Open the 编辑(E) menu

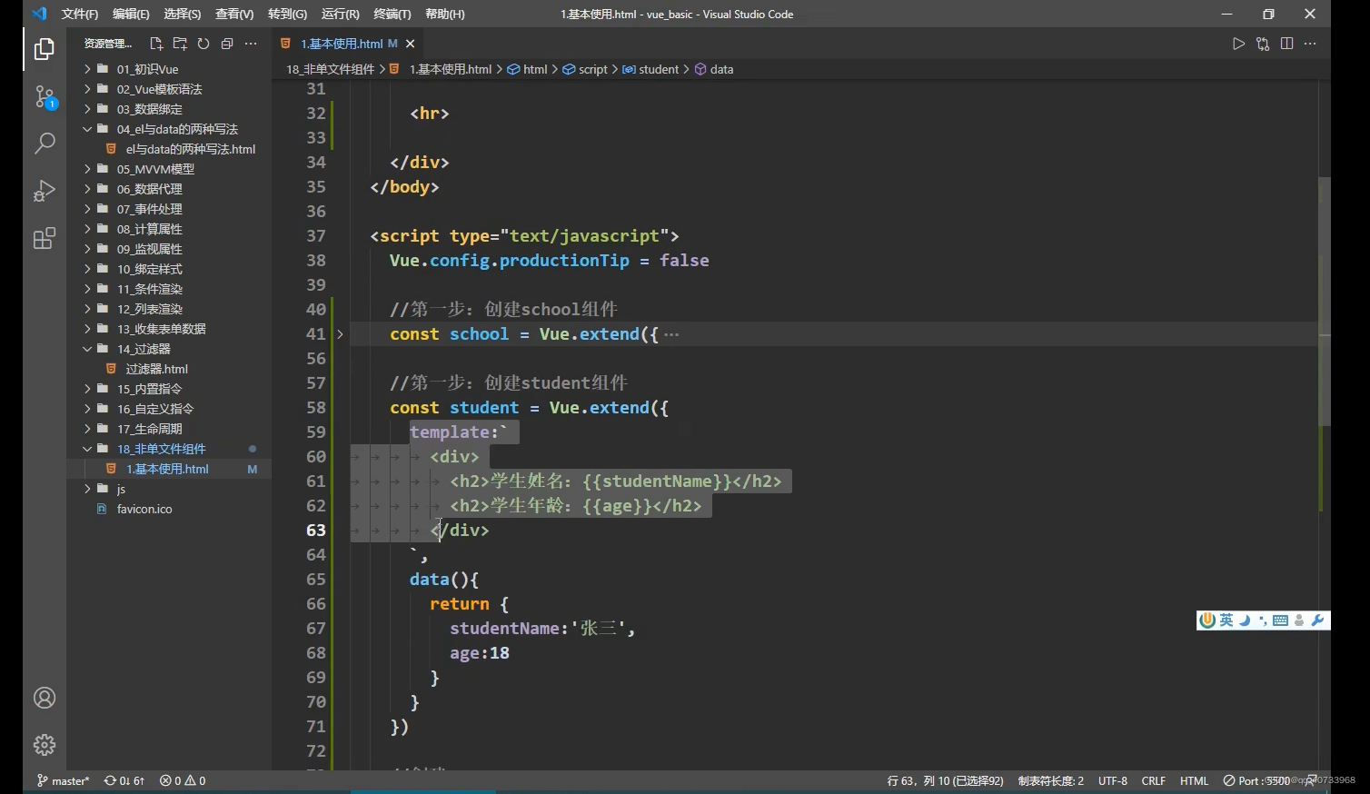(x=131, y=14)
